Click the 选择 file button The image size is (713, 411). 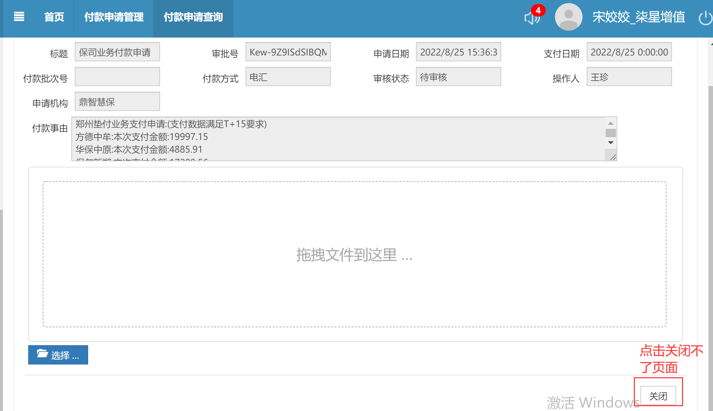tap(58, 355)
